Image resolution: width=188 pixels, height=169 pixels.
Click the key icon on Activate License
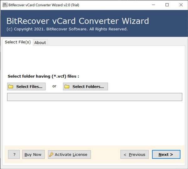51,154
